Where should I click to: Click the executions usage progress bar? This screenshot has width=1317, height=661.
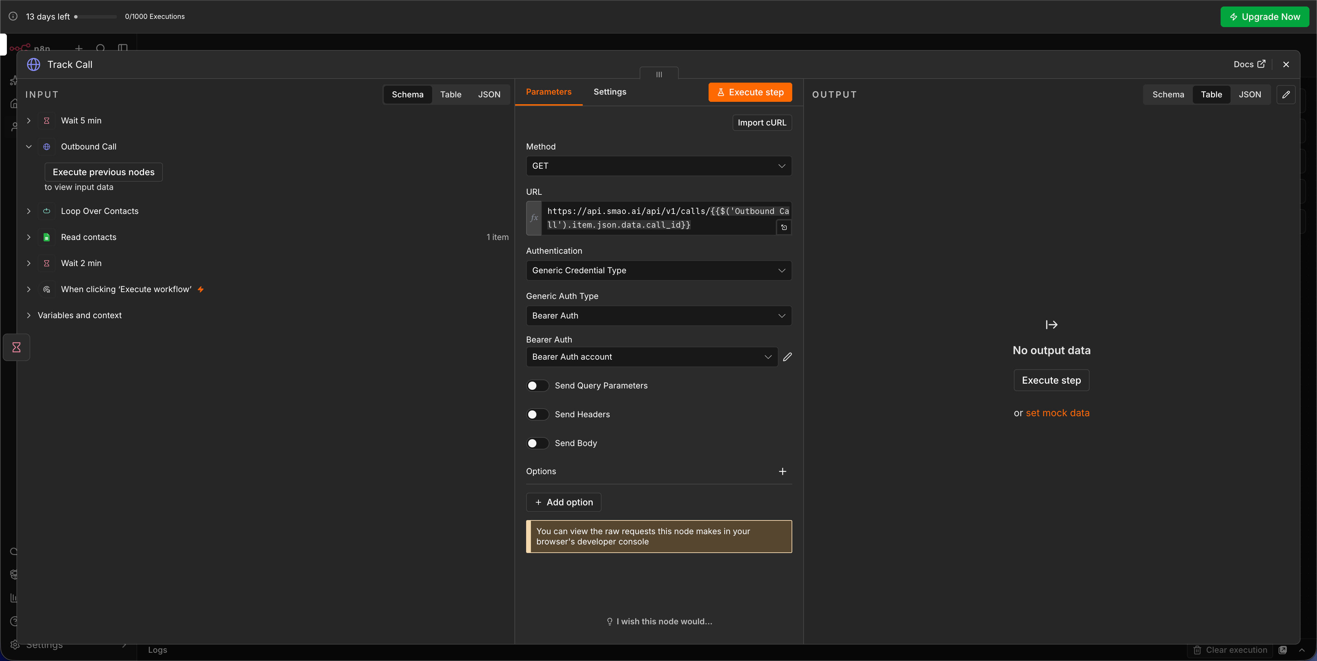pos(96,17)
